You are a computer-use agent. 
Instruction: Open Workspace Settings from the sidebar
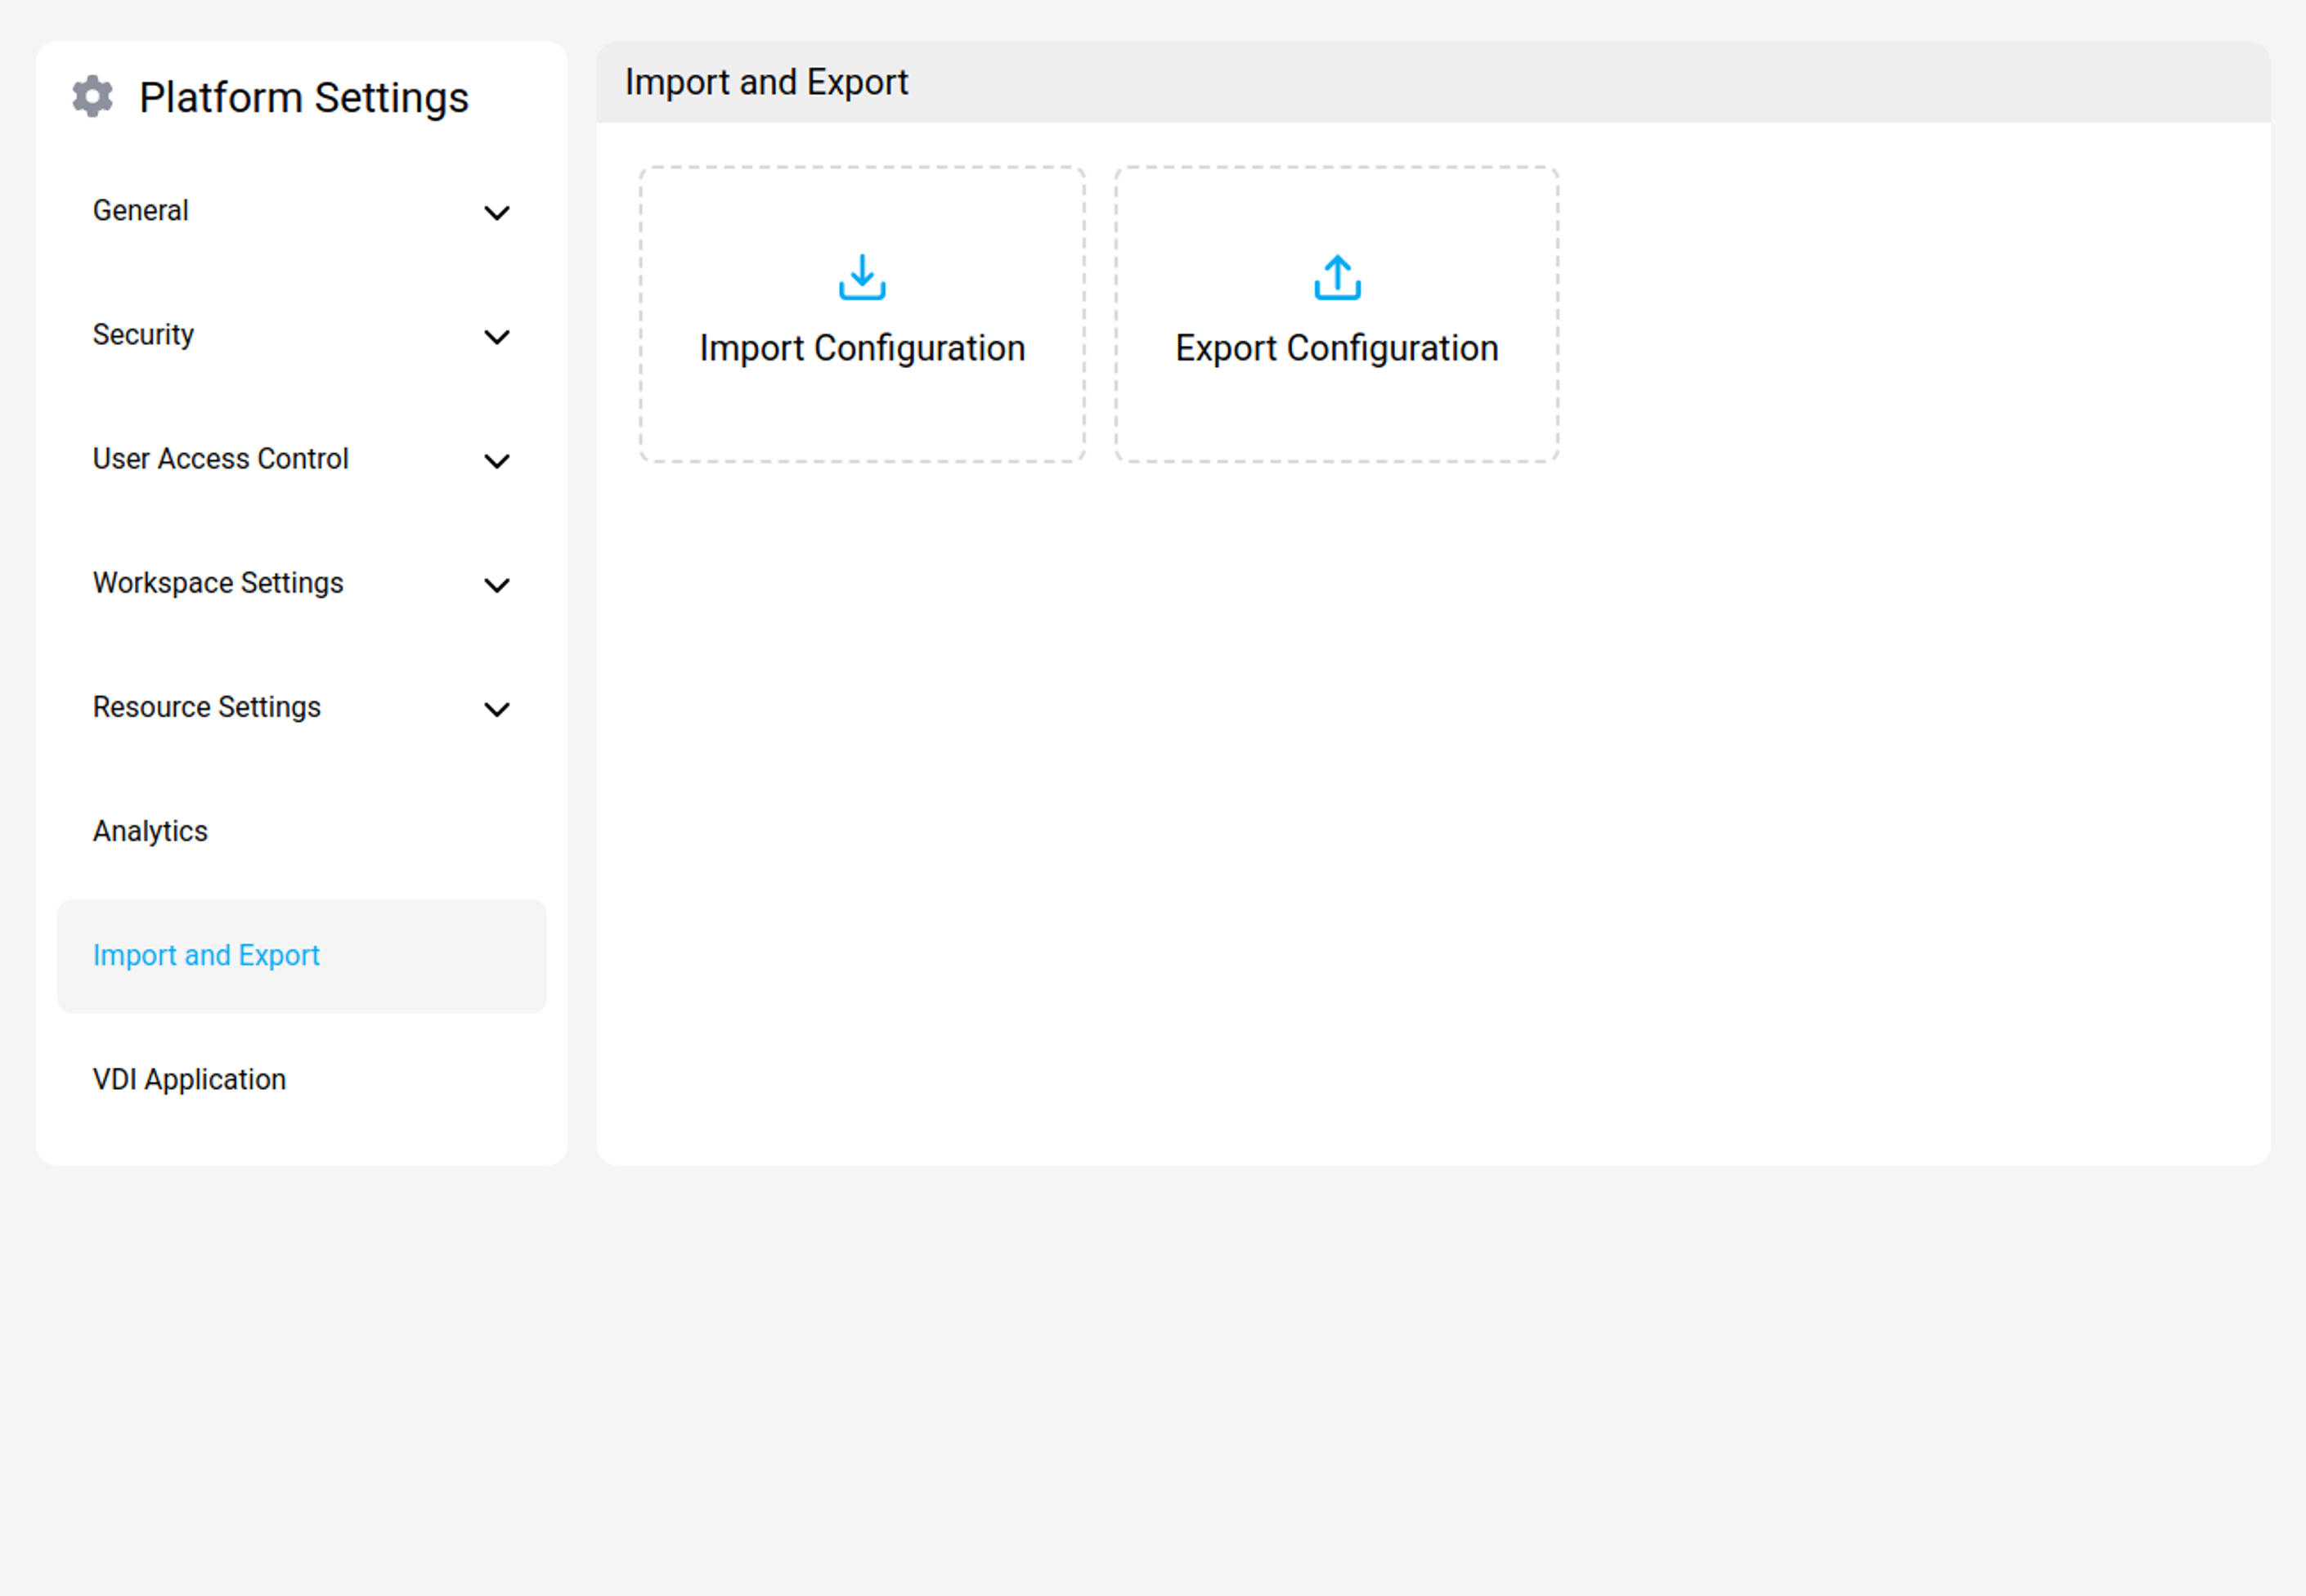(x=218, y=582)
